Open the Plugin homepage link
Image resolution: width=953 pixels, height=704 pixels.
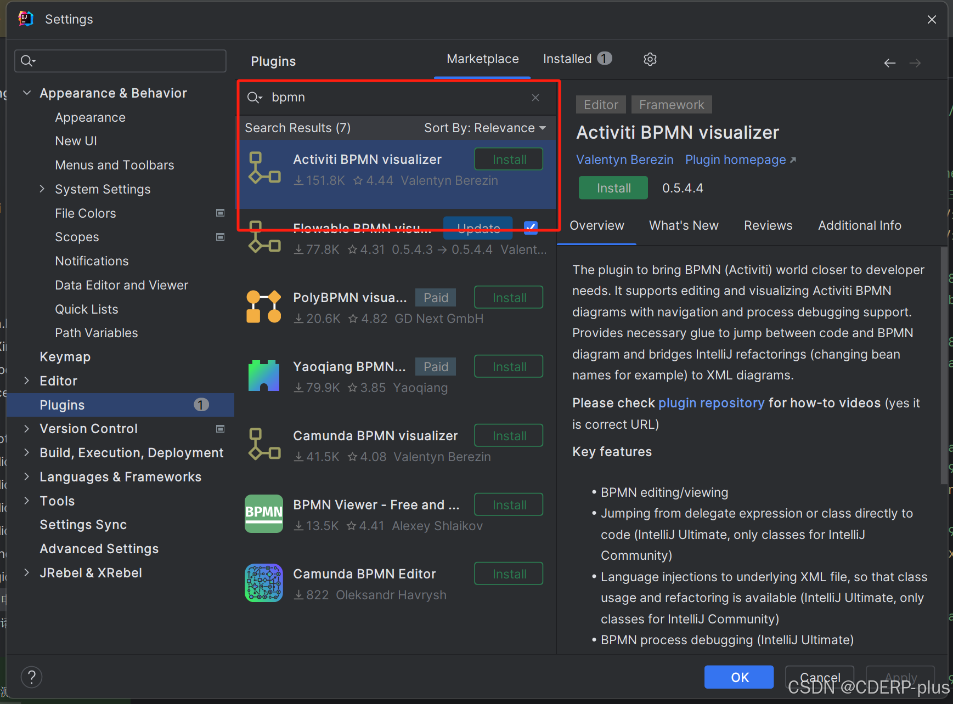[x=740, y=160]
